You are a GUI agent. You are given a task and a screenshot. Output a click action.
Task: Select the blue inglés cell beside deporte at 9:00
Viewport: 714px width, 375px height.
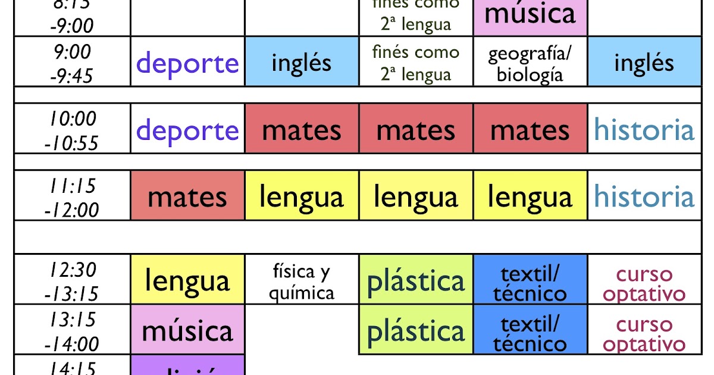click(302, 61)
